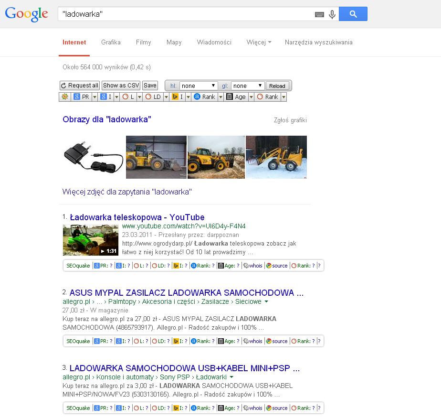Open Ładowarka teleskopowa - YouTube result

(x=137, y=217)
